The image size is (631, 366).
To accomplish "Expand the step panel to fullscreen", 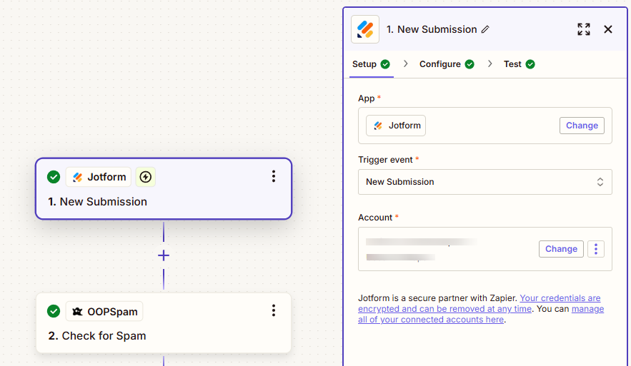I will 584,29.
